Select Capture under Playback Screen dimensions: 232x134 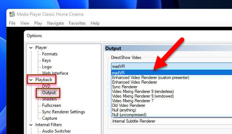tap(50, 118)
